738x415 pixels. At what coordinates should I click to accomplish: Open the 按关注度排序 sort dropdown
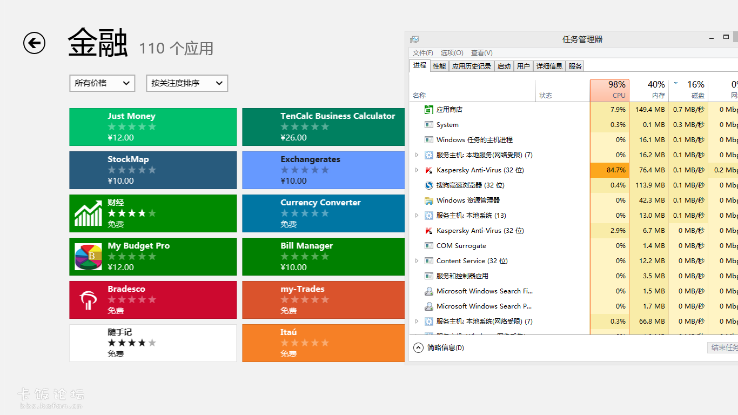pos(187,83)
